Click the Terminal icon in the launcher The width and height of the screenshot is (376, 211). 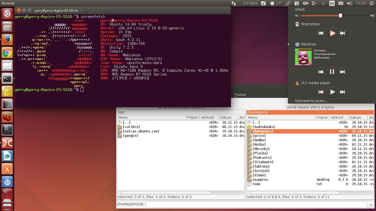[x=7, y=79]
